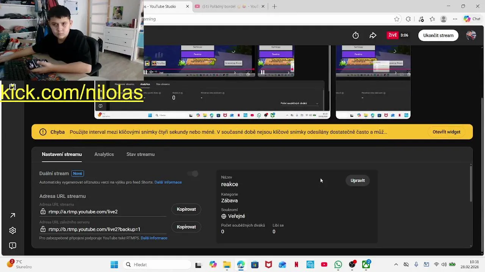Click the media control music icon
This screenshot has width=485, height=272.
point(421,19)
